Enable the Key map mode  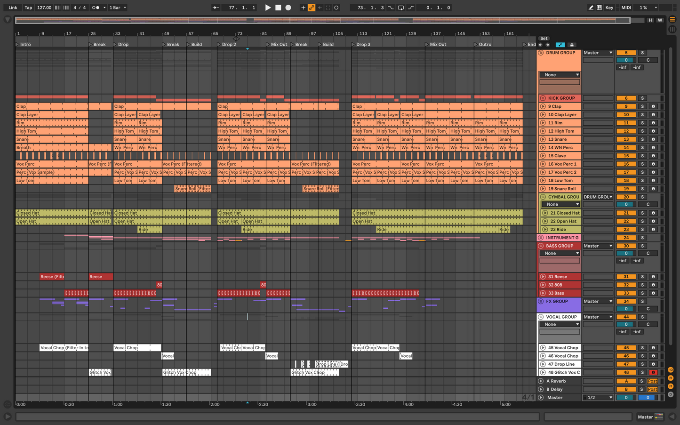pos(609,8)
